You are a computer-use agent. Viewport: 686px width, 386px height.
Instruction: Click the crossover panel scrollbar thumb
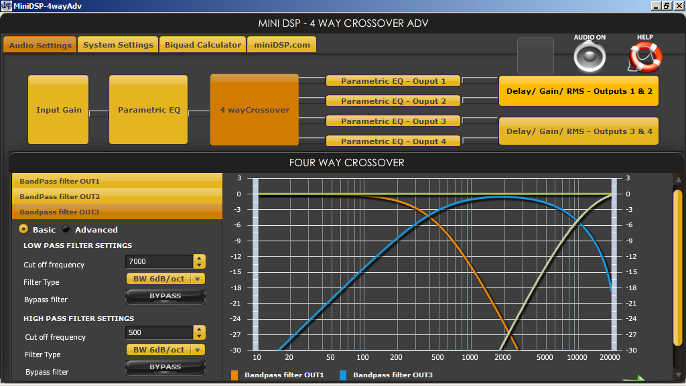click(x=678, y=267)
